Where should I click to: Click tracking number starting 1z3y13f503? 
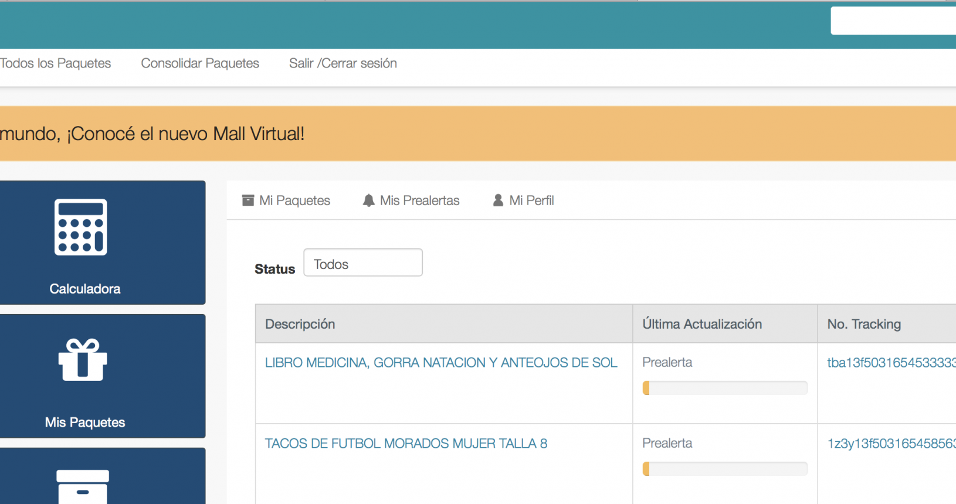pos(891,444)
